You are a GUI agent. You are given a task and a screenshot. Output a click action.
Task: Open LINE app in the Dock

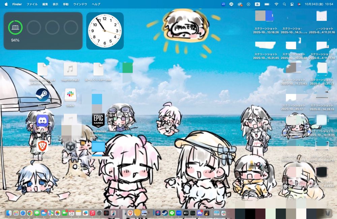pos(172,213)
